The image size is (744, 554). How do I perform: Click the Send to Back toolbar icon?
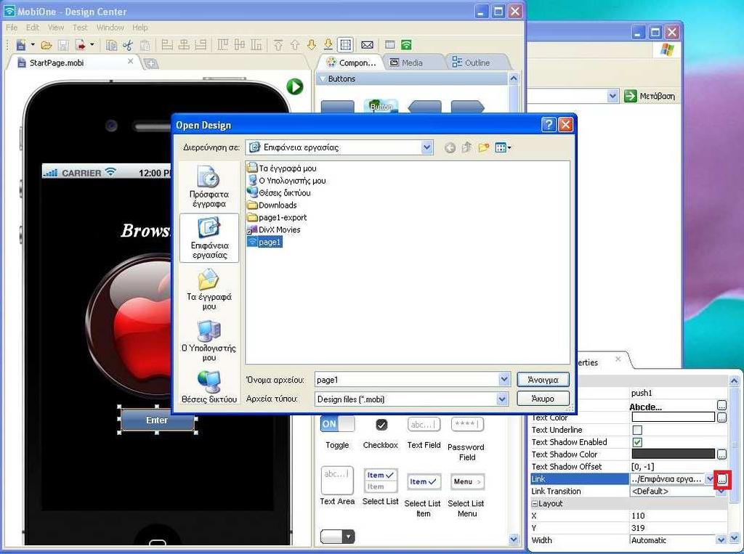pos(328,45)
